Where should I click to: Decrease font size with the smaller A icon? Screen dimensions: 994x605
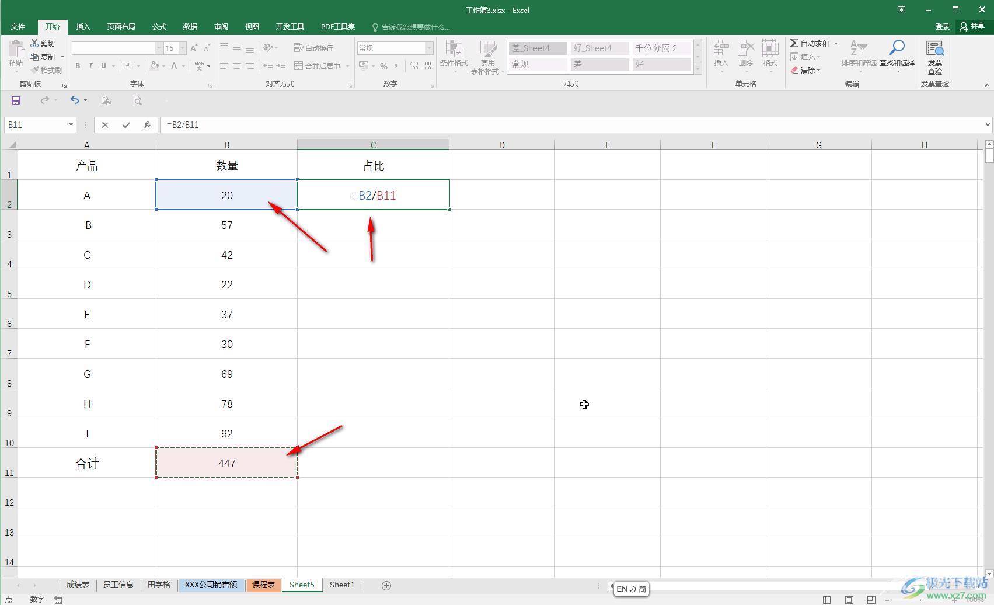coord(207,48)
